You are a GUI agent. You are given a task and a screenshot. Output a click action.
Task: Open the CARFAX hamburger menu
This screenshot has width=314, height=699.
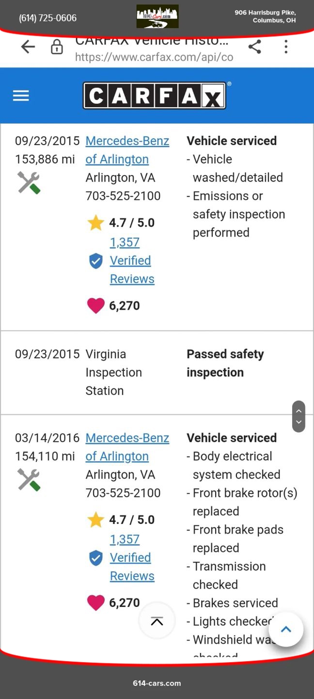click(21, 96)
